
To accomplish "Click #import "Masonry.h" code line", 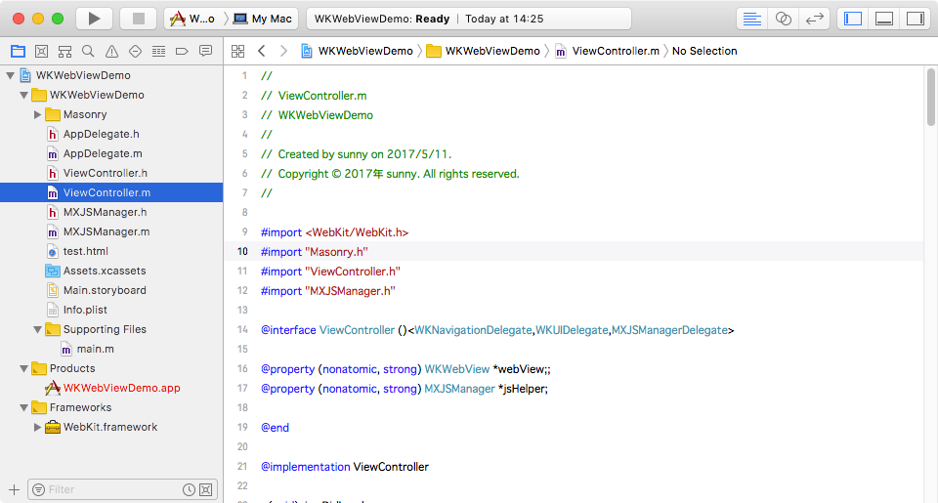I will pyautogui.click(x=314, y=252).
